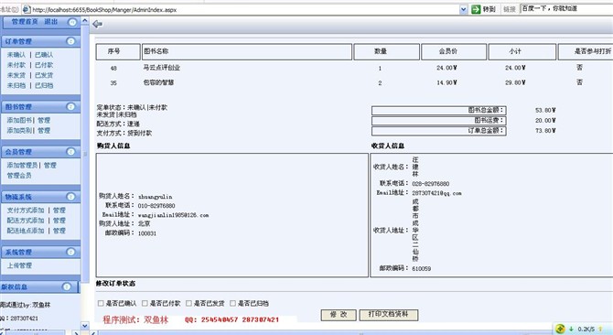
Task: Collapse the 会员管理 panel via its round icon
Action: click(70, 152)
